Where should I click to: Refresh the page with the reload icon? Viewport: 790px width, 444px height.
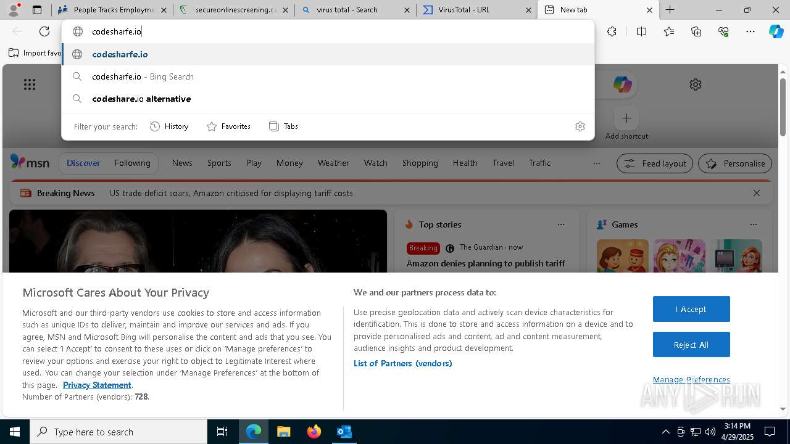tap(44, 31)
